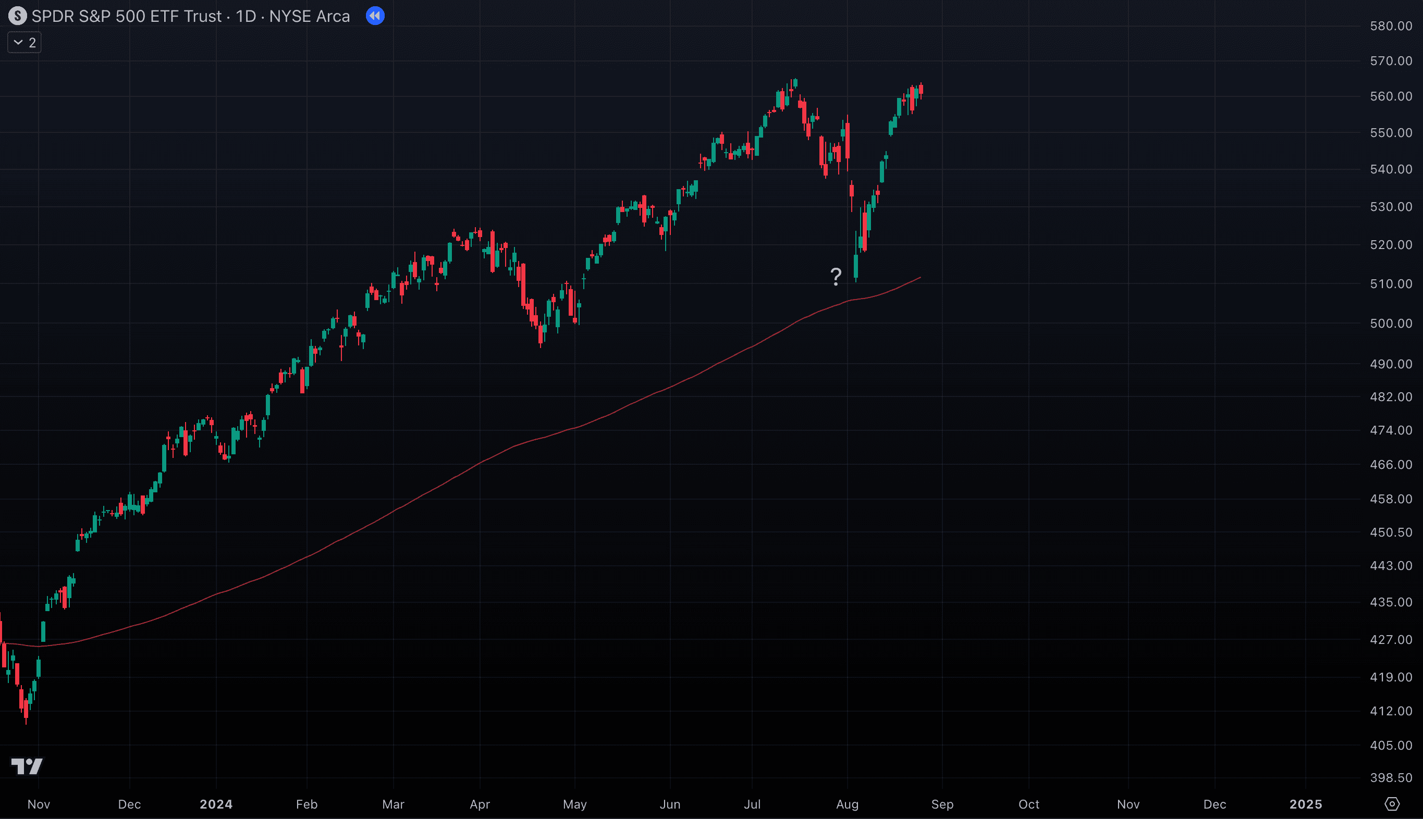This screenshot has width=1423, height=819.
Task: Click the 2025 label on time axis
Action: click(1305, 804)
